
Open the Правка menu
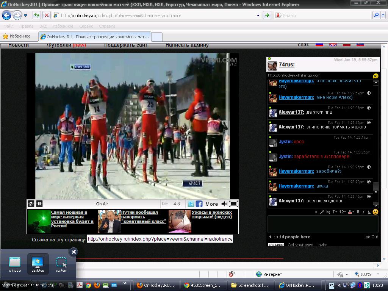pos(26,26)
